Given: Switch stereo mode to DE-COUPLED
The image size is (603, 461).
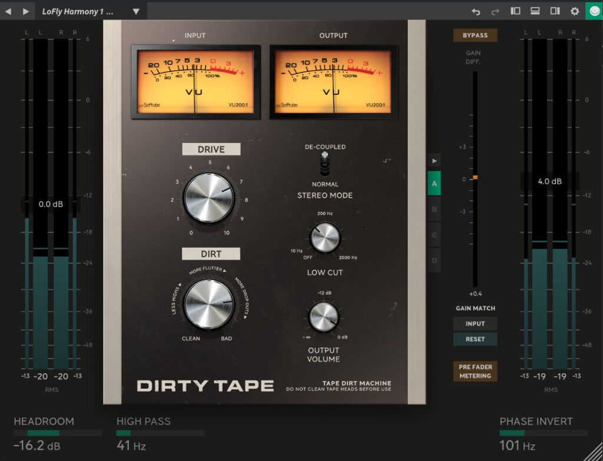Looking at the screenshot, I should (324, 157).
